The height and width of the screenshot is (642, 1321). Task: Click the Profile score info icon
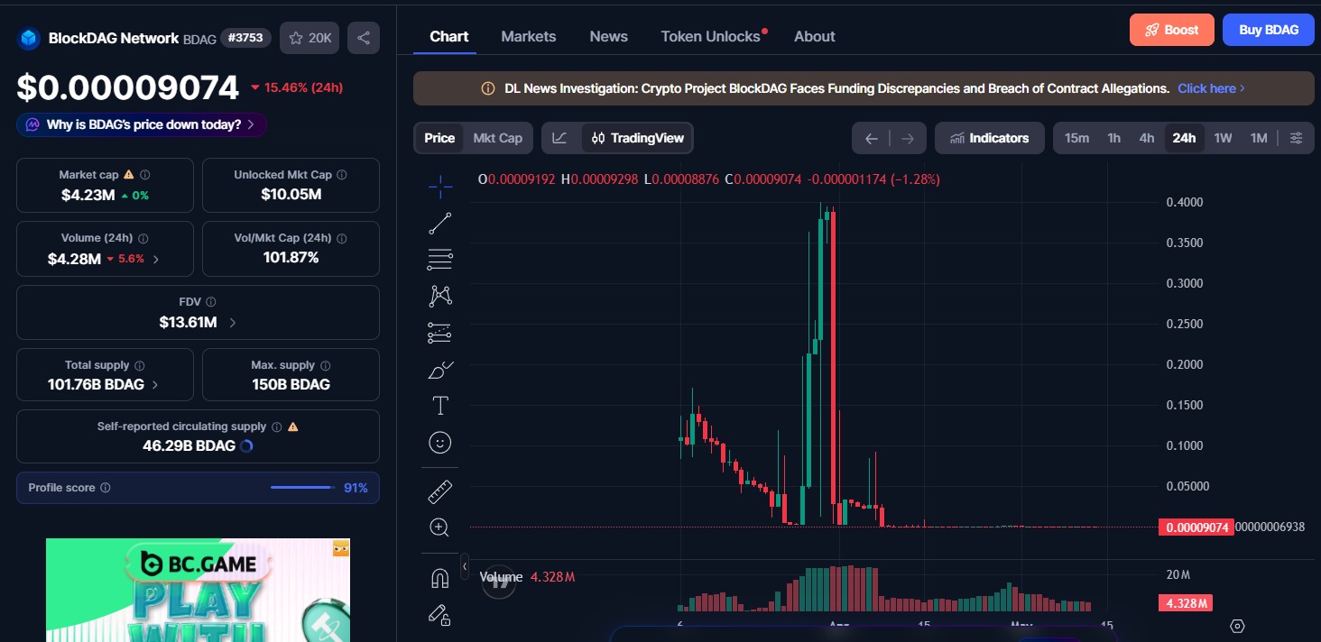point(106,488)
